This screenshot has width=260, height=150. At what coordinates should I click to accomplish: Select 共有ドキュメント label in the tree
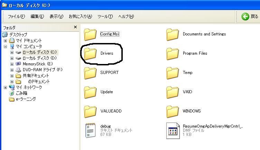click(36, 76)
